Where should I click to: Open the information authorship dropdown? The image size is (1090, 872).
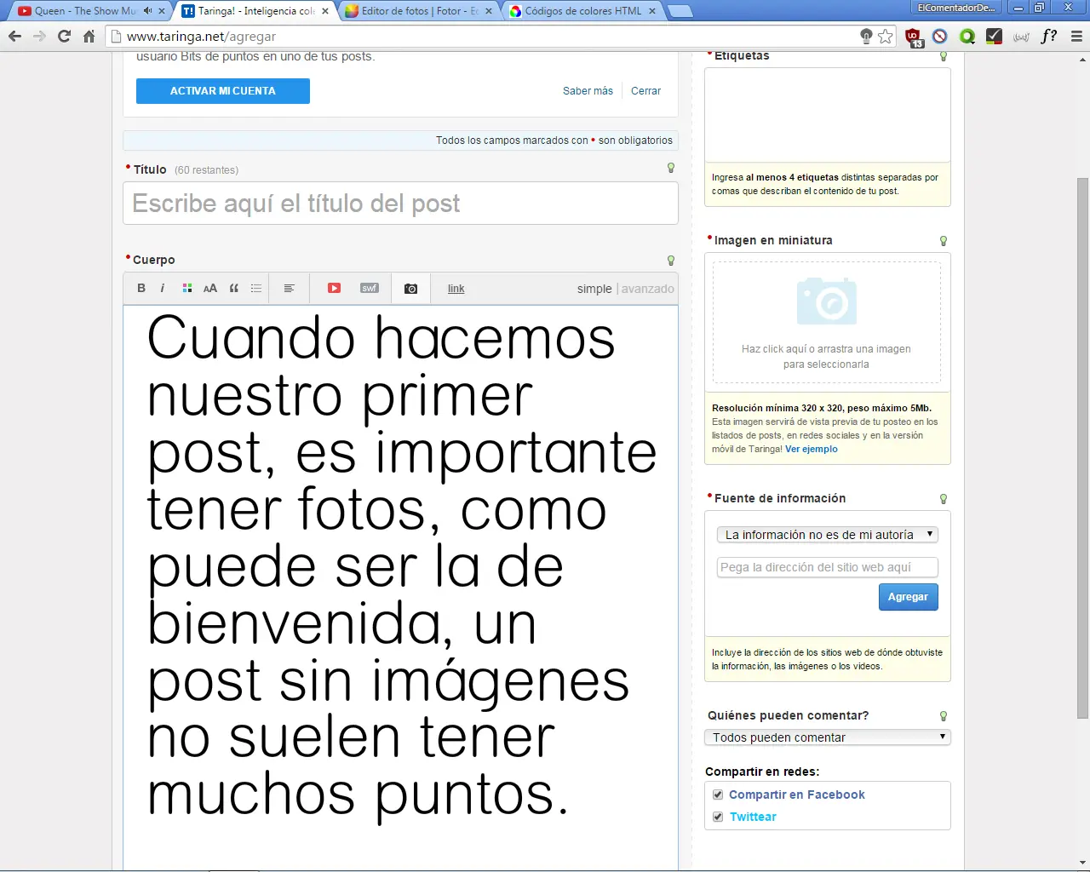(x=828, y=535)
